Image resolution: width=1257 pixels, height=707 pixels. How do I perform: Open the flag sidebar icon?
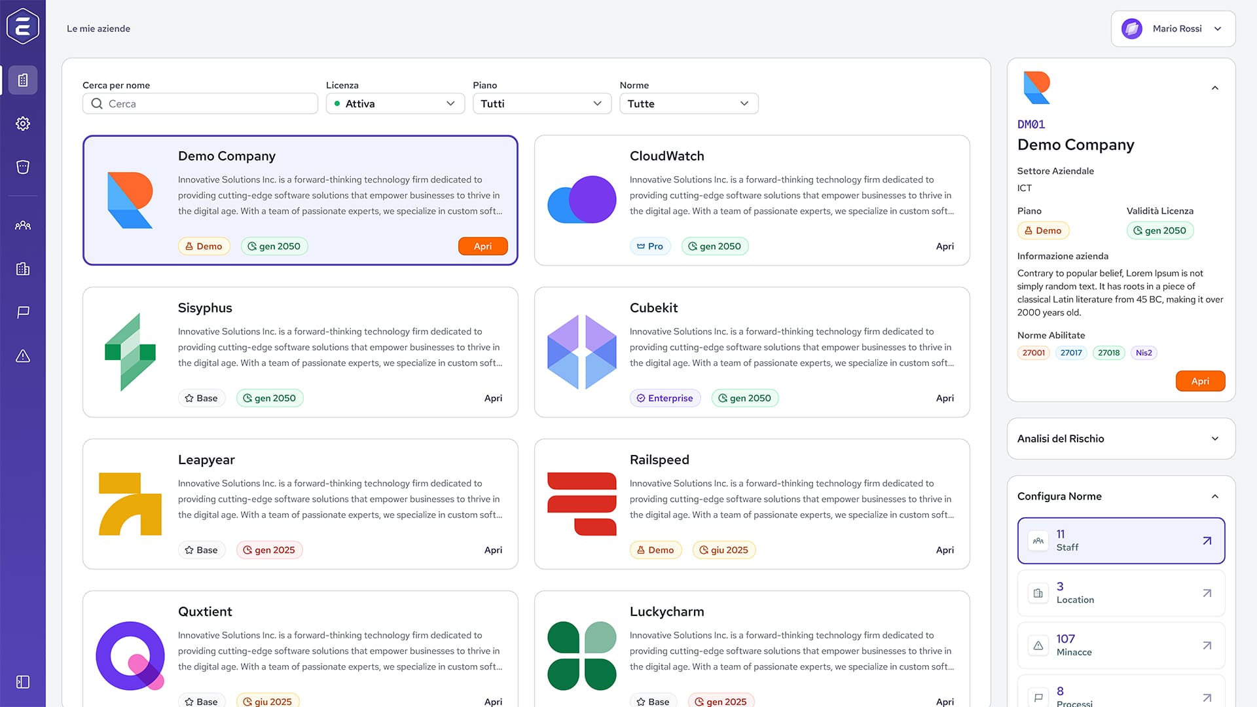[x=23, y=312]
